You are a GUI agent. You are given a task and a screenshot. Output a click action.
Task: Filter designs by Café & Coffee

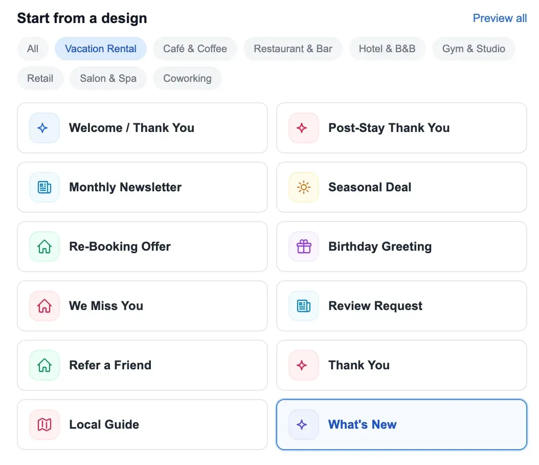195,49
